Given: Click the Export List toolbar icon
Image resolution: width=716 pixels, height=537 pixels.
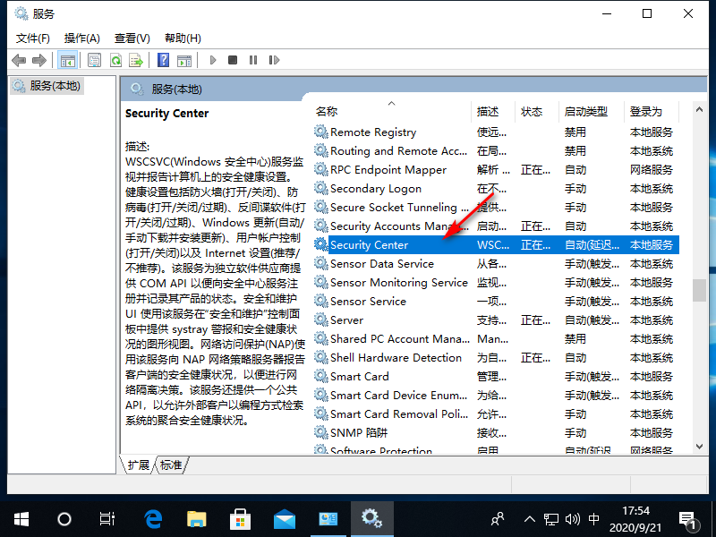Looking at the screenshot, I should (136, 60).
